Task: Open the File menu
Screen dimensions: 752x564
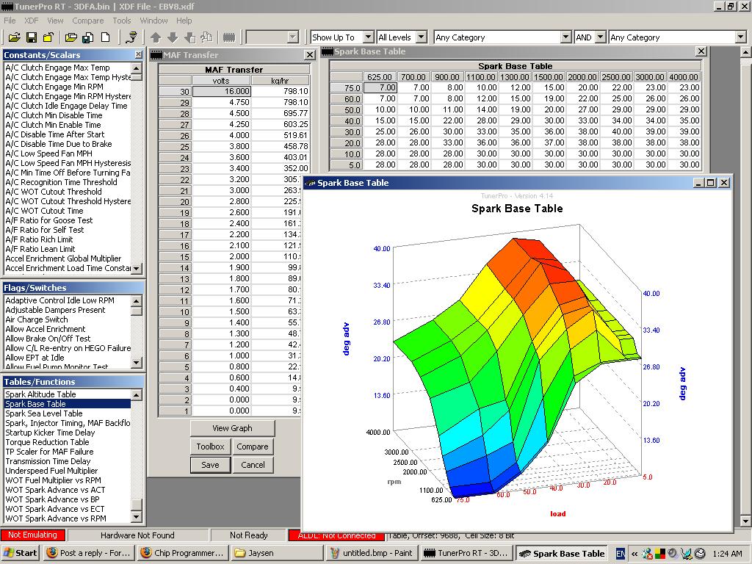Action: [10, 21]
